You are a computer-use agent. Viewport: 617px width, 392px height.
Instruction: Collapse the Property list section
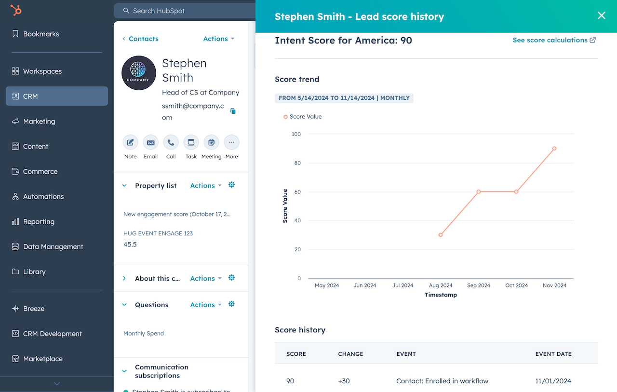124,186
